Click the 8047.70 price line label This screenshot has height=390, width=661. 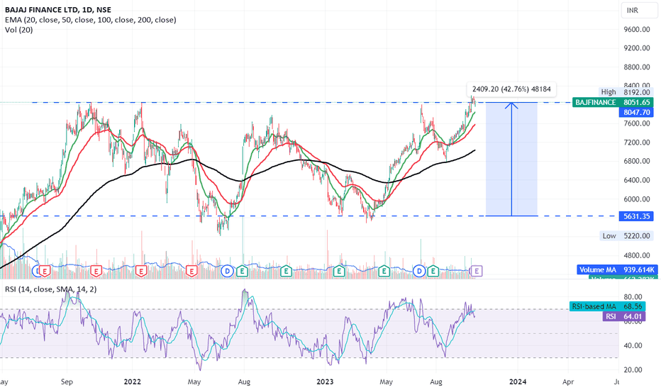[636, 112]
